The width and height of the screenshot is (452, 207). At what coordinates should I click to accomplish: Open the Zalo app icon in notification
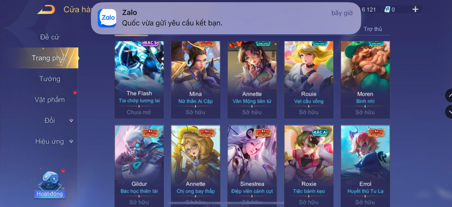click(x=107, y=18)
